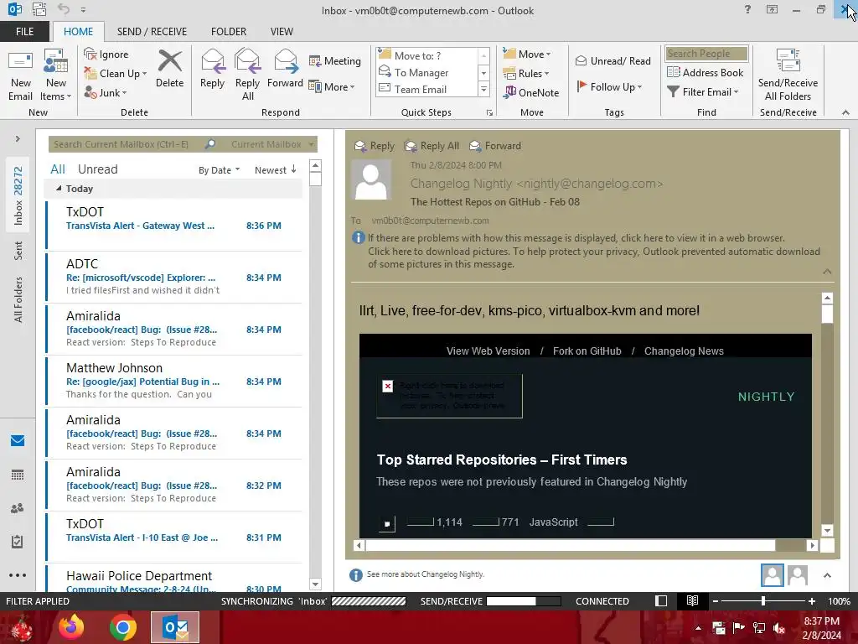858x644 pixels.
Task: Open the Address Book
Action: click(x=705, y=72)
